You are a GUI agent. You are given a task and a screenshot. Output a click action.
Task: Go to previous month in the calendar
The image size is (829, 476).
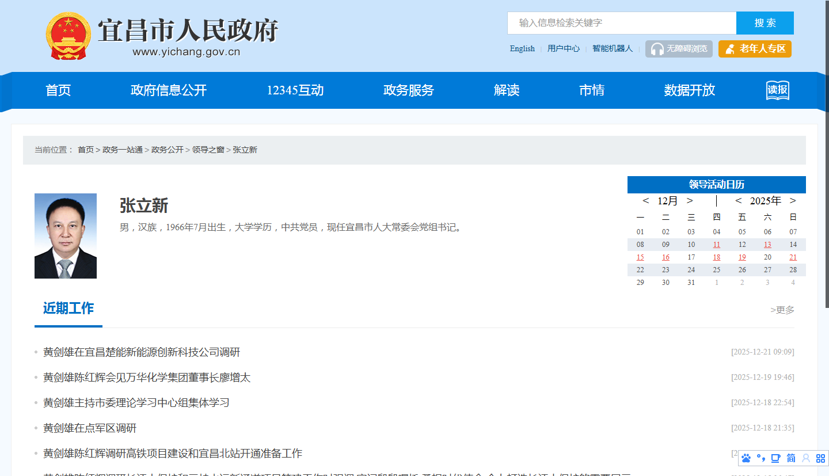coord(645,201)
